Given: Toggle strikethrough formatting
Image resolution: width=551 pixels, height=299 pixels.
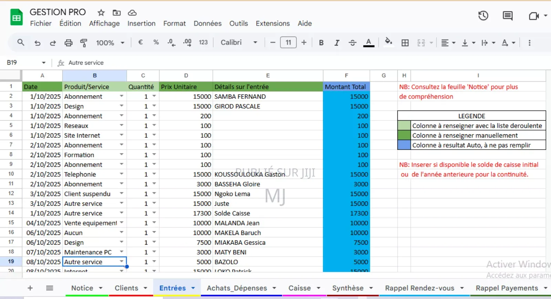Looking at the screenshot, I should click(x=352, y=43).
